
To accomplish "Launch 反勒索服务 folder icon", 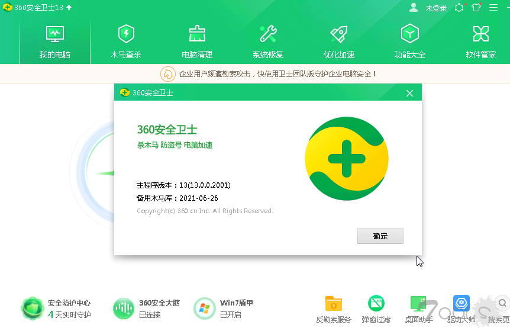I will (333, 303).
